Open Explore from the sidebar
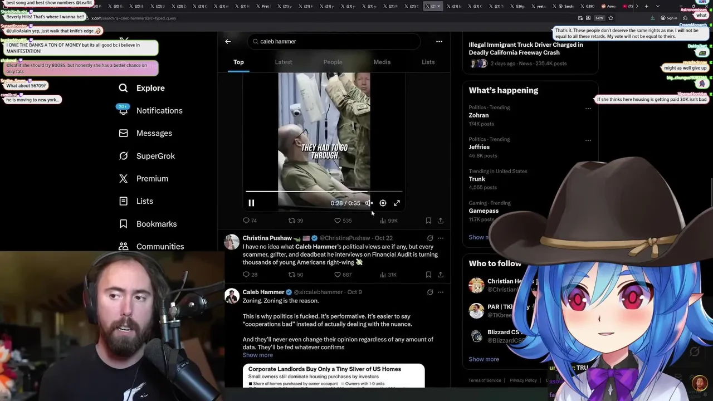This screenshot has height=401, width=713. (141, 88)
